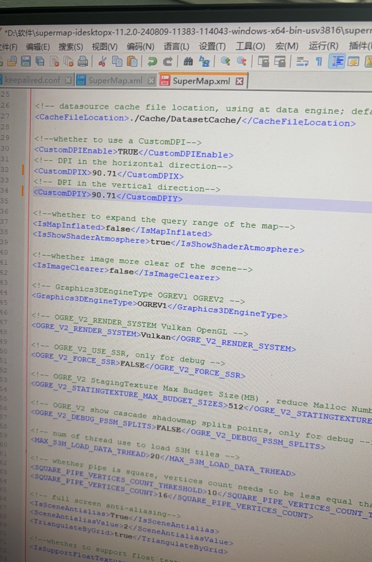The image size is (372, 562).
Task: Switch to the keepalived.conf tab
Action: pos(33,80)
